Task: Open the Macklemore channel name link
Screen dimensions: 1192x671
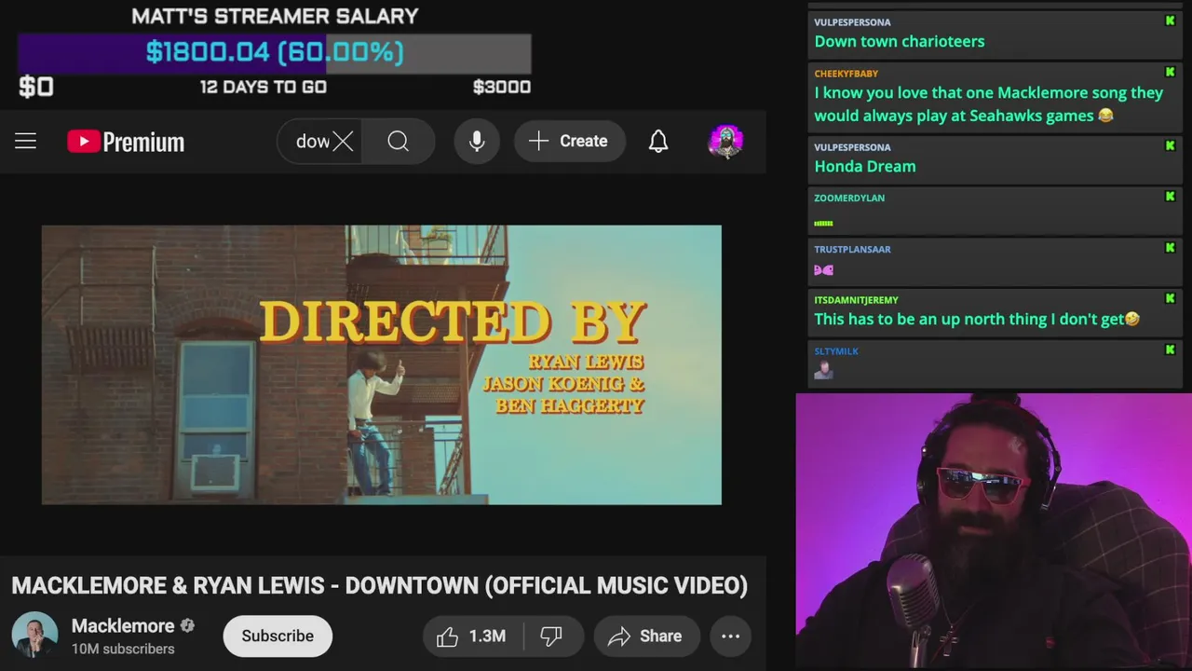Action: point(123,626)
